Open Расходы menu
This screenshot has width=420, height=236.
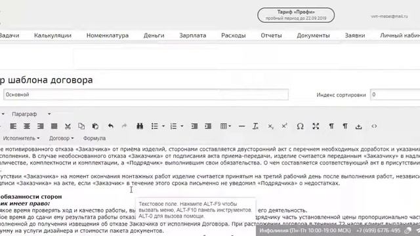(234, 35)
